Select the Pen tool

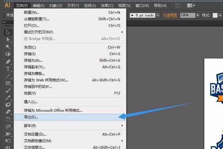tap(8, 62)
